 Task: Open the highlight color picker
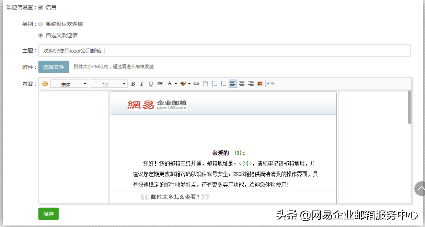click(x=182, y=84)
